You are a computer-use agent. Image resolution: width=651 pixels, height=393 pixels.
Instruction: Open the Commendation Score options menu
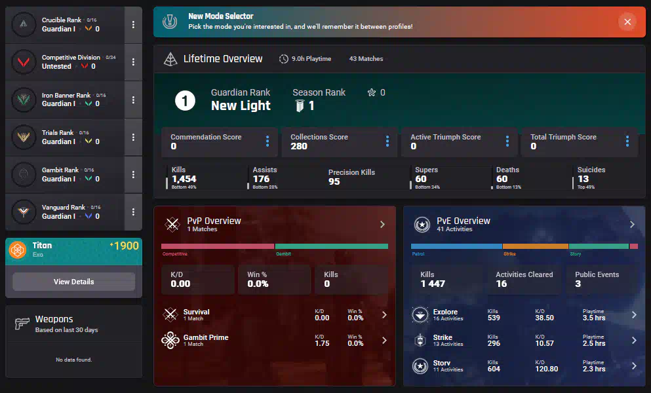point(267,141)
